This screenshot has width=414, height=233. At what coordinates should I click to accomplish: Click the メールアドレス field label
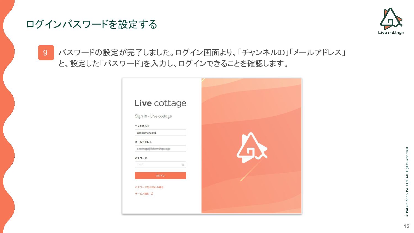[x=143, y=142]
